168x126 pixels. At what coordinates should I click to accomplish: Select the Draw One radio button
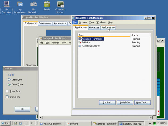9,80
